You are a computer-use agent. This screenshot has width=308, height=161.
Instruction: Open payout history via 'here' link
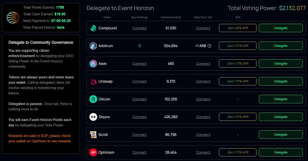click(61, 27)
